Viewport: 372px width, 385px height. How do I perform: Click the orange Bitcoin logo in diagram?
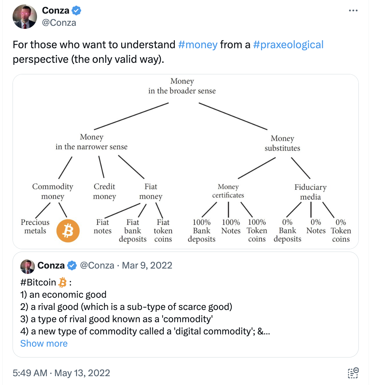click(x=68, y=231)
